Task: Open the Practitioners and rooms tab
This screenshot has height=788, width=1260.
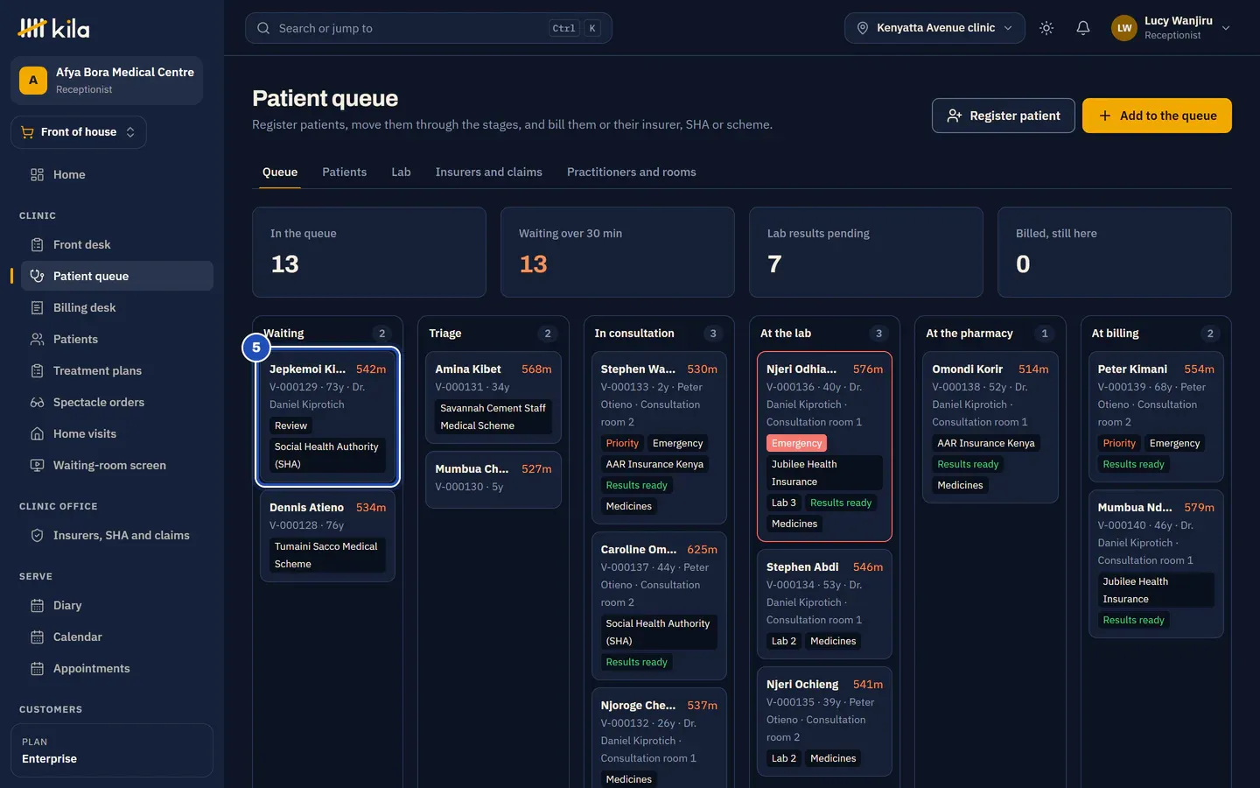Action: pyautogui.click(x=632, y=172)
